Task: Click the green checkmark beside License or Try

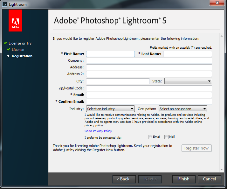Action: tap(5, 43)
